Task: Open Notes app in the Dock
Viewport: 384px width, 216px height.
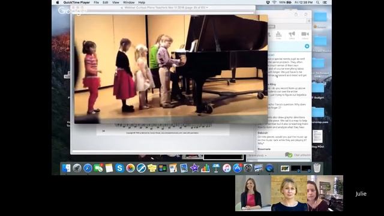Action: point(109,168)
